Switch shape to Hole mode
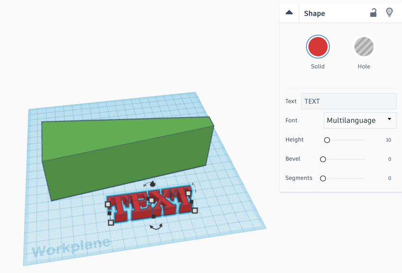This screenshot has height=273, width=402. pos(364,47)
